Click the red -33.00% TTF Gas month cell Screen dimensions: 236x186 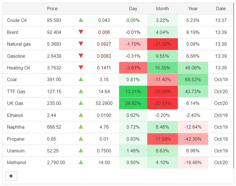[x=162, y=92]
